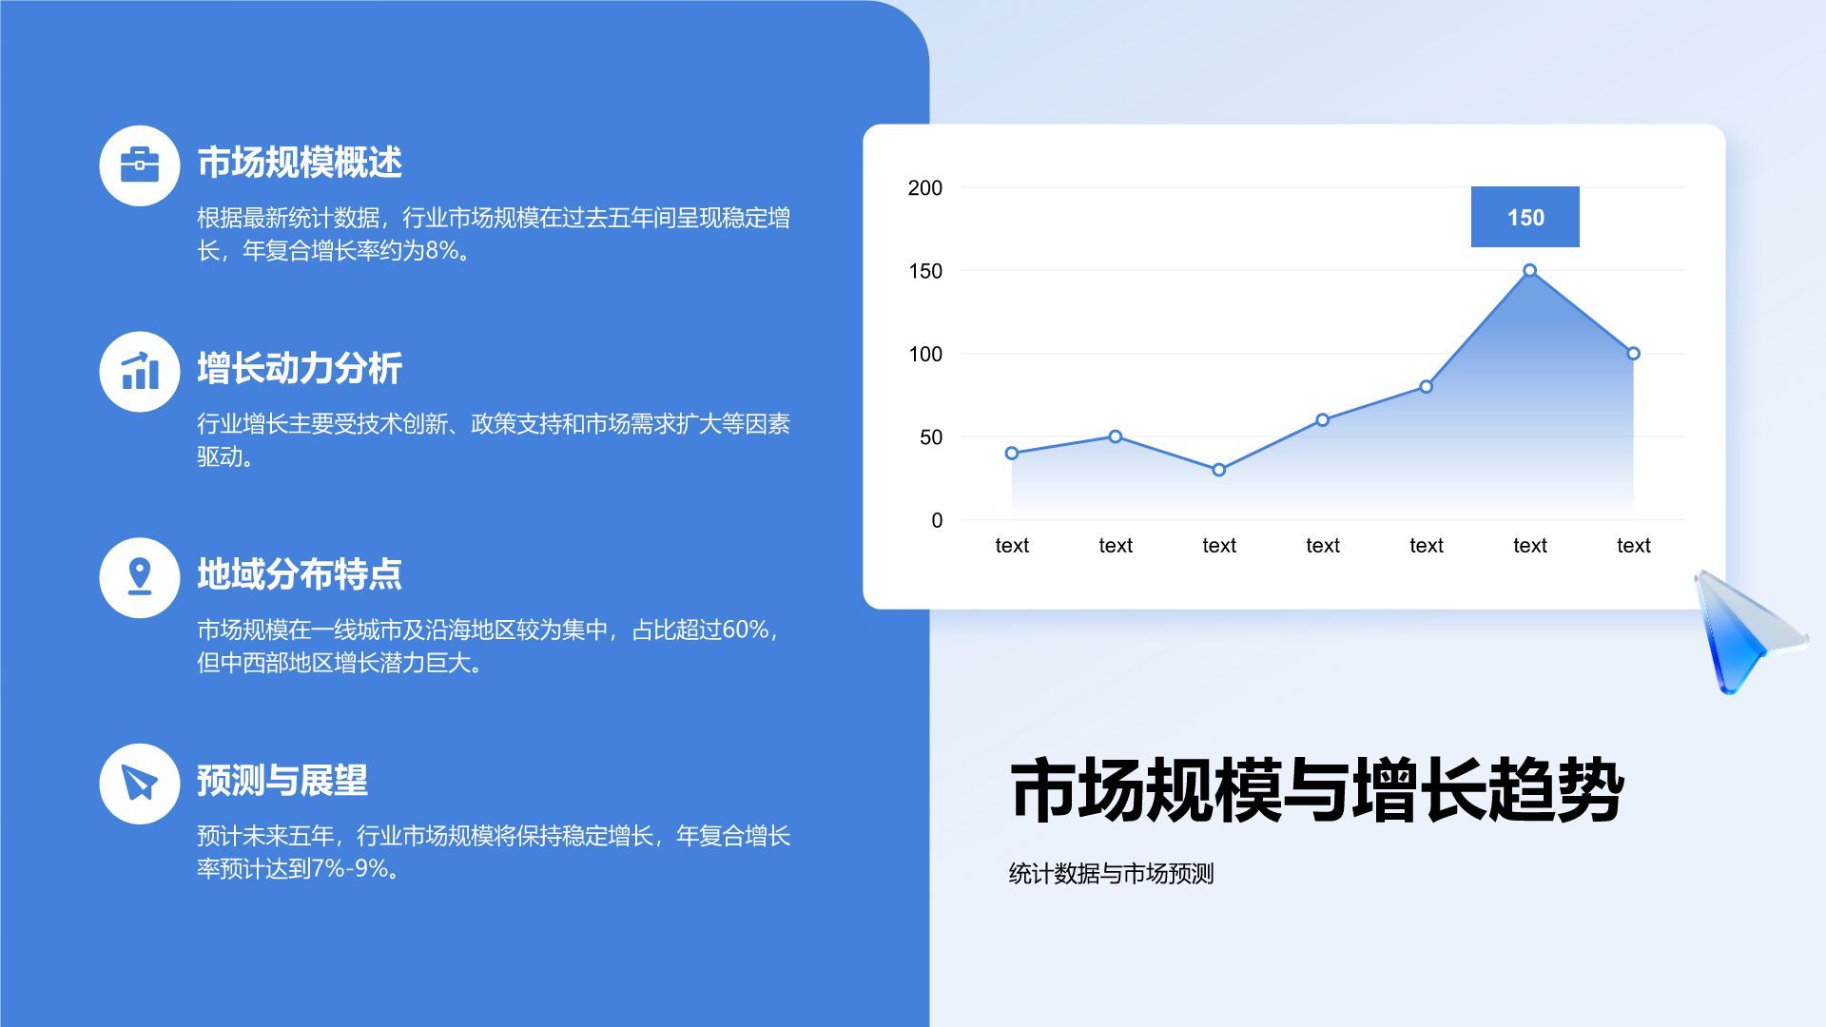1826x1027 pixels.
Task: Click the bar chart growth icon
Action: point(140,372)
